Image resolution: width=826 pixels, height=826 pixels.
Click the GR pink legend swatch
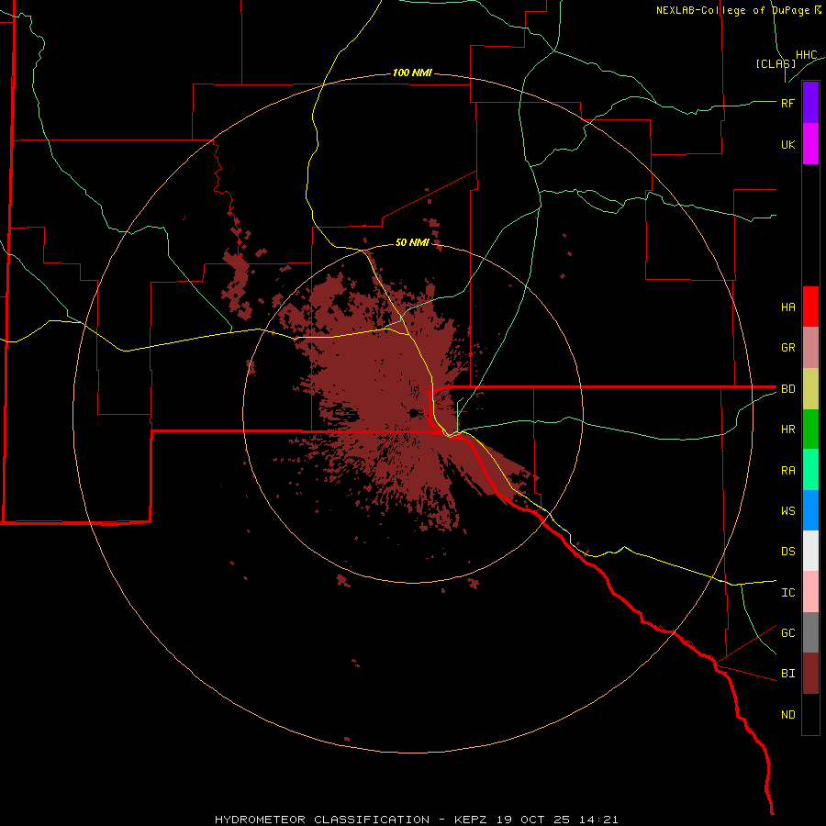click(810, 348)
